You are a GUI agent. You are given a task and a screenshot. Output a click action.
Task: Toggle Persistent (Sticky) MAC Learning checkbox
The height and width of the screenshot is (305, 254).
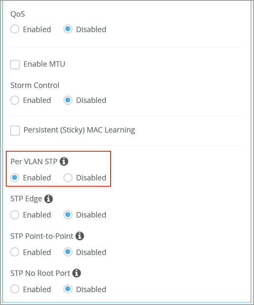click(15, 130)
